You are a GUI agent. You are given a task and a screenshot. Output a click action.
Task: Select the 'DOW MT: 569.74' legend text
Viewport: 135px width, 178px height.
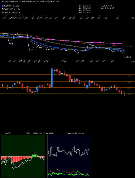tap(12, 9)
